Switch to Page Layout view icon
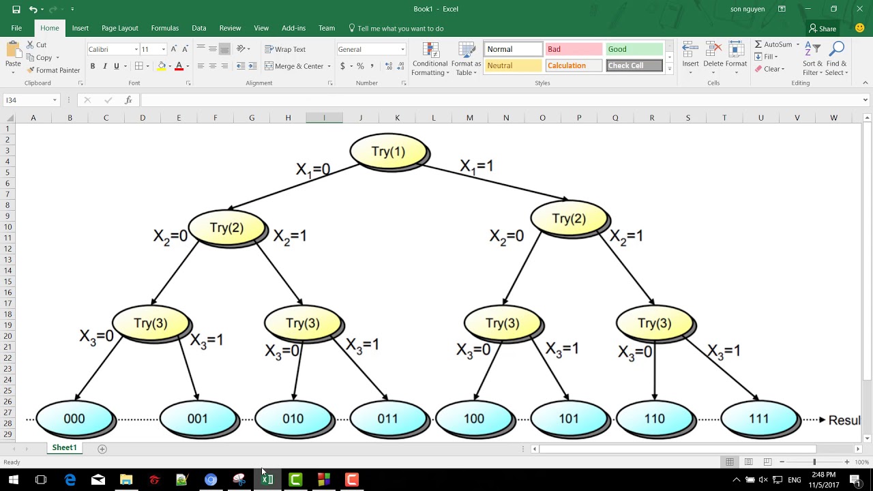 pos(748,462)
